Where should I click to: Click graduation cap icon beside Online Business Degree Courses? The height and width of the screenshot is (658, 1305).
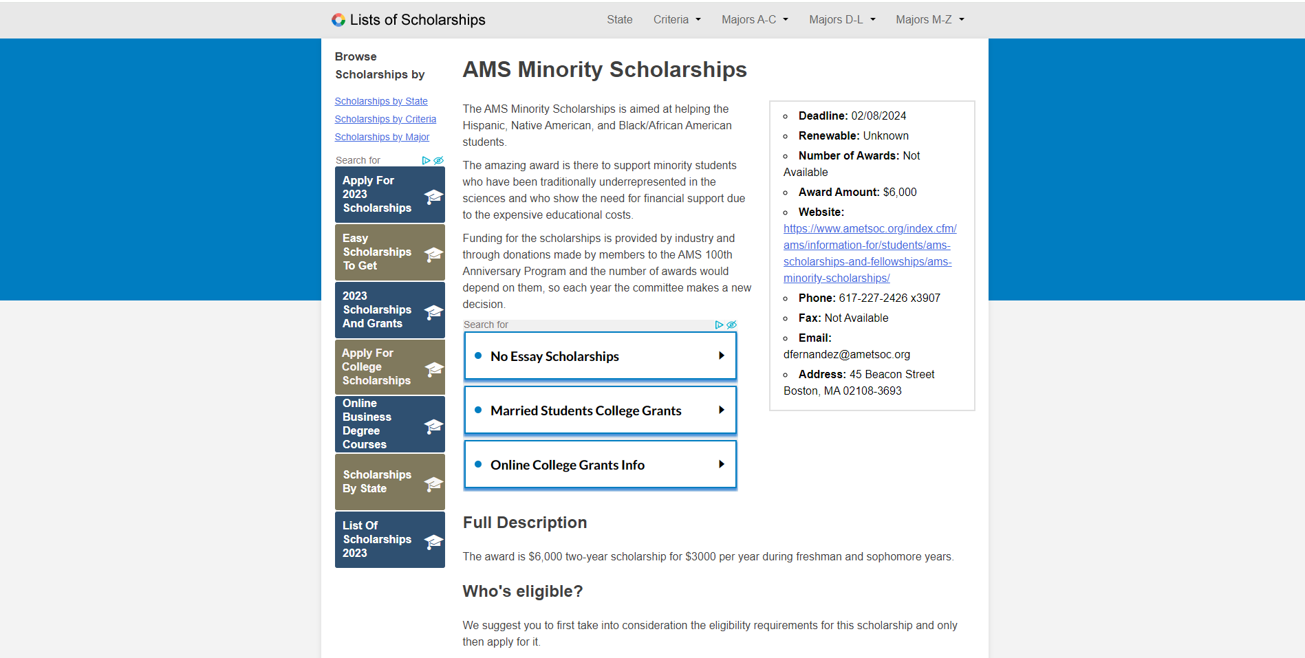[433, 426]
